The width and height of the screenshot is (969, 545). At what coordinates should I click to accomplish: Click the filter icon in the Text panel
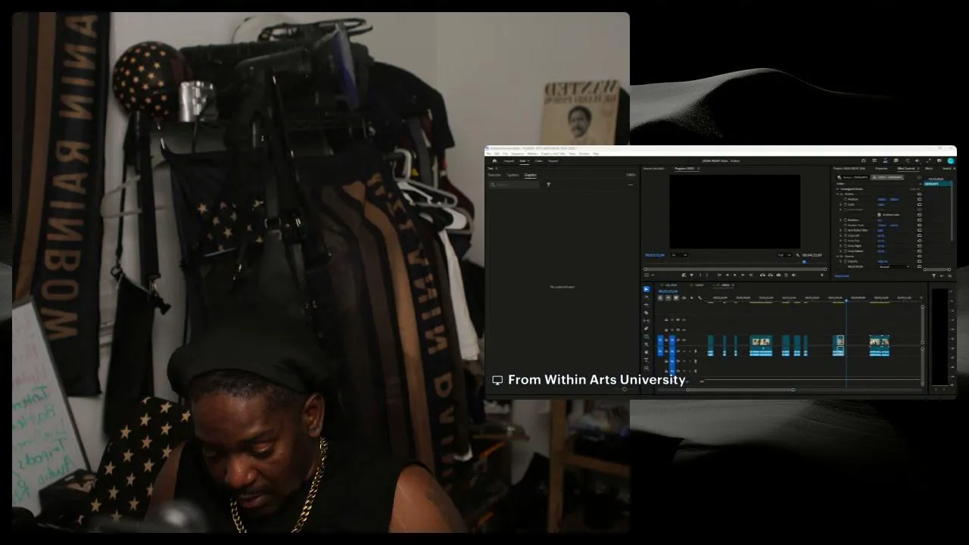[549, 185]
